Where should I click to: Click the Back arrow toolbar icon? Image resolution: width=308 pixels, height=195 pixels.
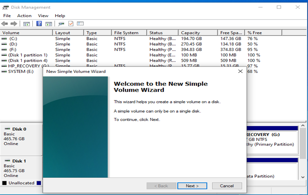[5, 24]
